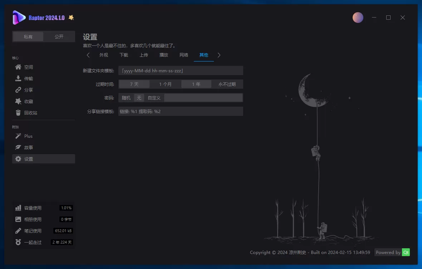Select the 分享 (Share) sidebar item
The width and height of the screenshot is (422, 269).
(29, 90)
